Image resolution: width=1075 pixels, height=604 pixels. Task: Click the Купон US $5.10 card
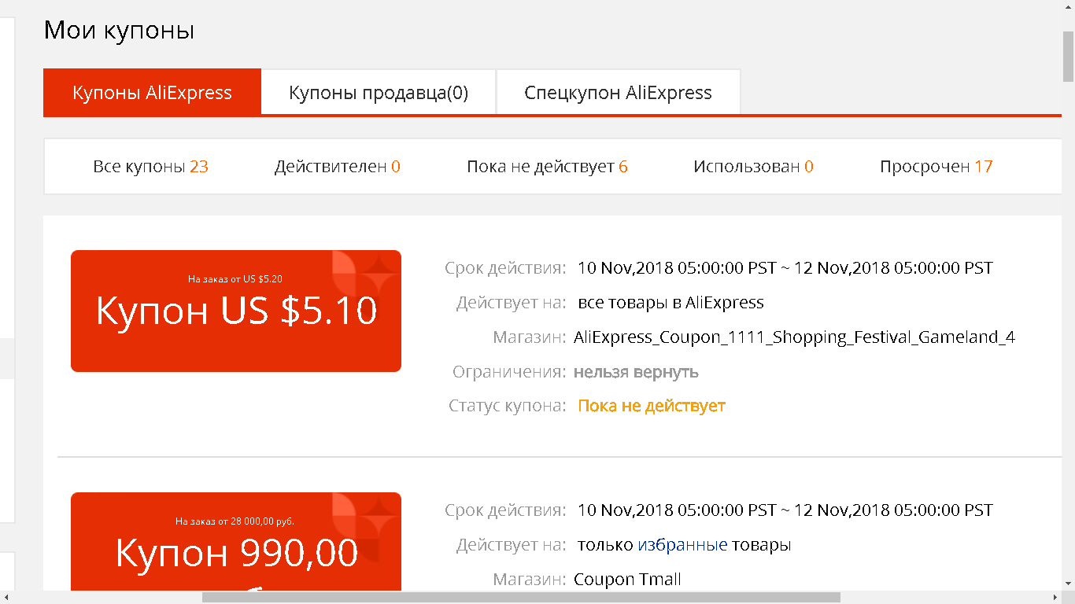(236, 311)
